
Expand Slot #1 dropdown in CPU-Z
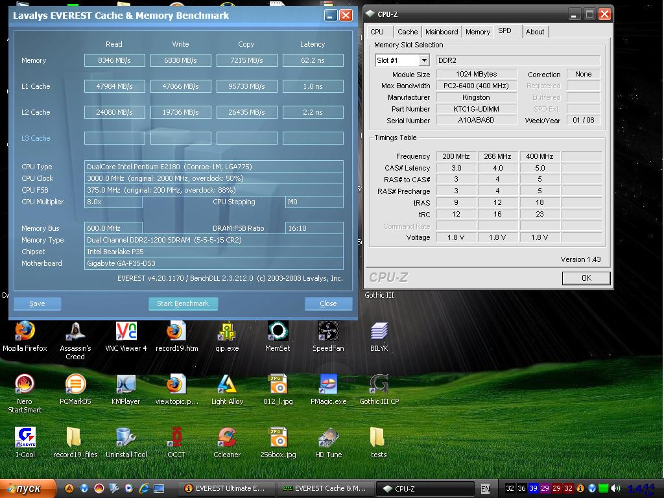coord(424,60)
